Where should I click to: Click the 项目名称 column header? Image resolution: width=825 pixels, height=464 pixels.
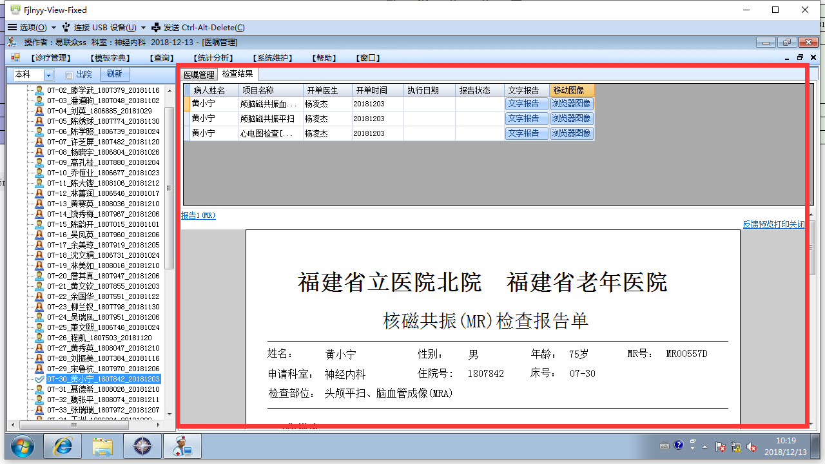(x=270, y=90)
